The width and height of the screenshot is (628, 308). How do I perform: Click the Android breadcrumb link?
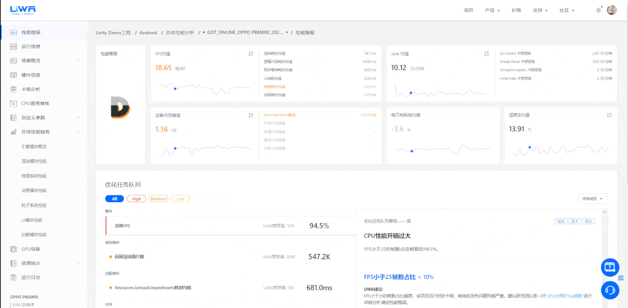[x=148, y=33]
